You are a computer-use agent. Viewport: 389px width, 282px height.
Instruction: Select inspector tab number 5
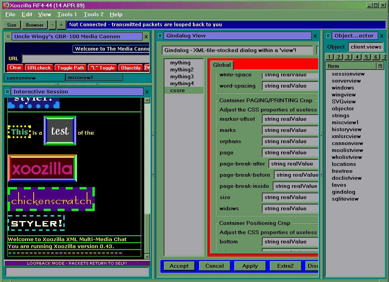pyautogui.click(x=367, y=57)
